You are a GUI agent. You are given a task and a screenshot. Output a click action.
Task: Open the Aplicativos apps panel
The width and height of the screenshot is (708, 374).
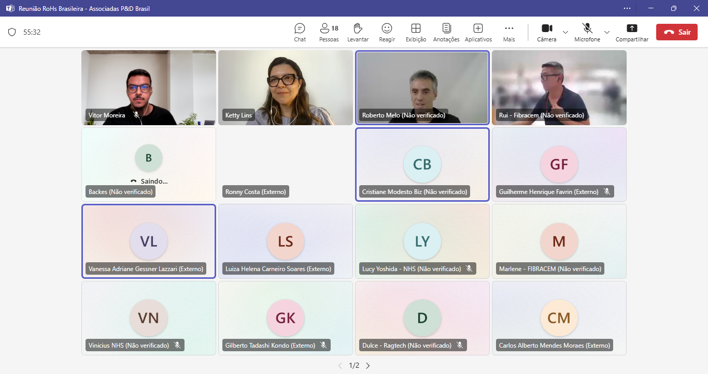coord(478,32)
